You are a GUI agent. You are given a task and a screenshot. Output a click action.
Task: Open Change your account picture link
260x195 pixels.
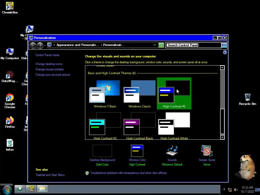[53, 75]
